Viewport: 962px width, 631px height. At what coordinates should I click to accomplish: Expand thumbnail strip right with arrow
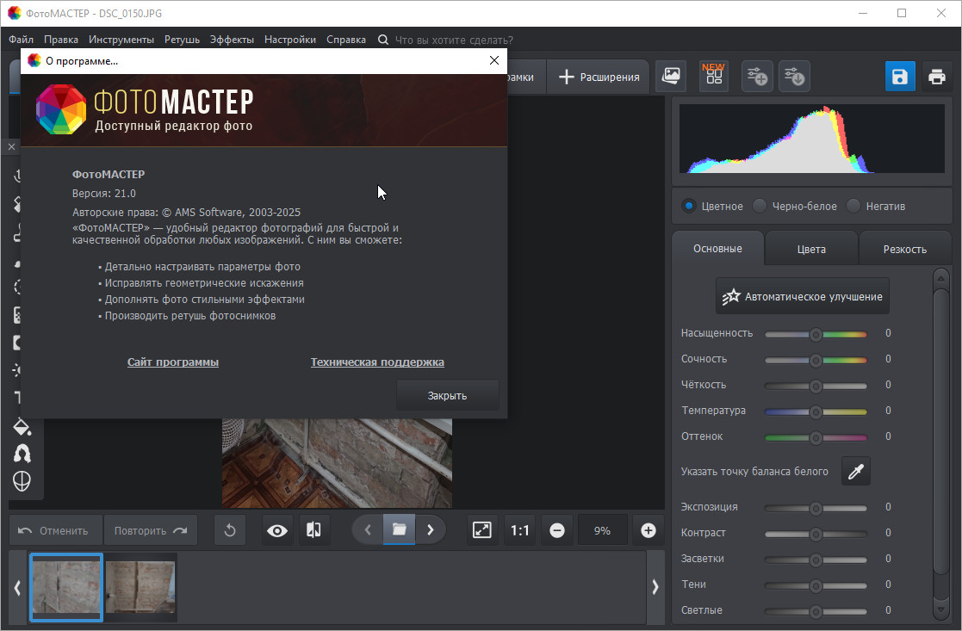tap(655, 587)
